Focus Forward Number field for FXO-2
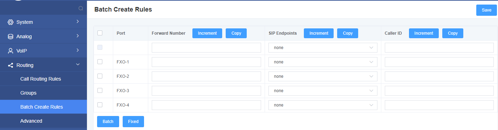Viewport: 498px width, 130px height. tap(206, 76)
